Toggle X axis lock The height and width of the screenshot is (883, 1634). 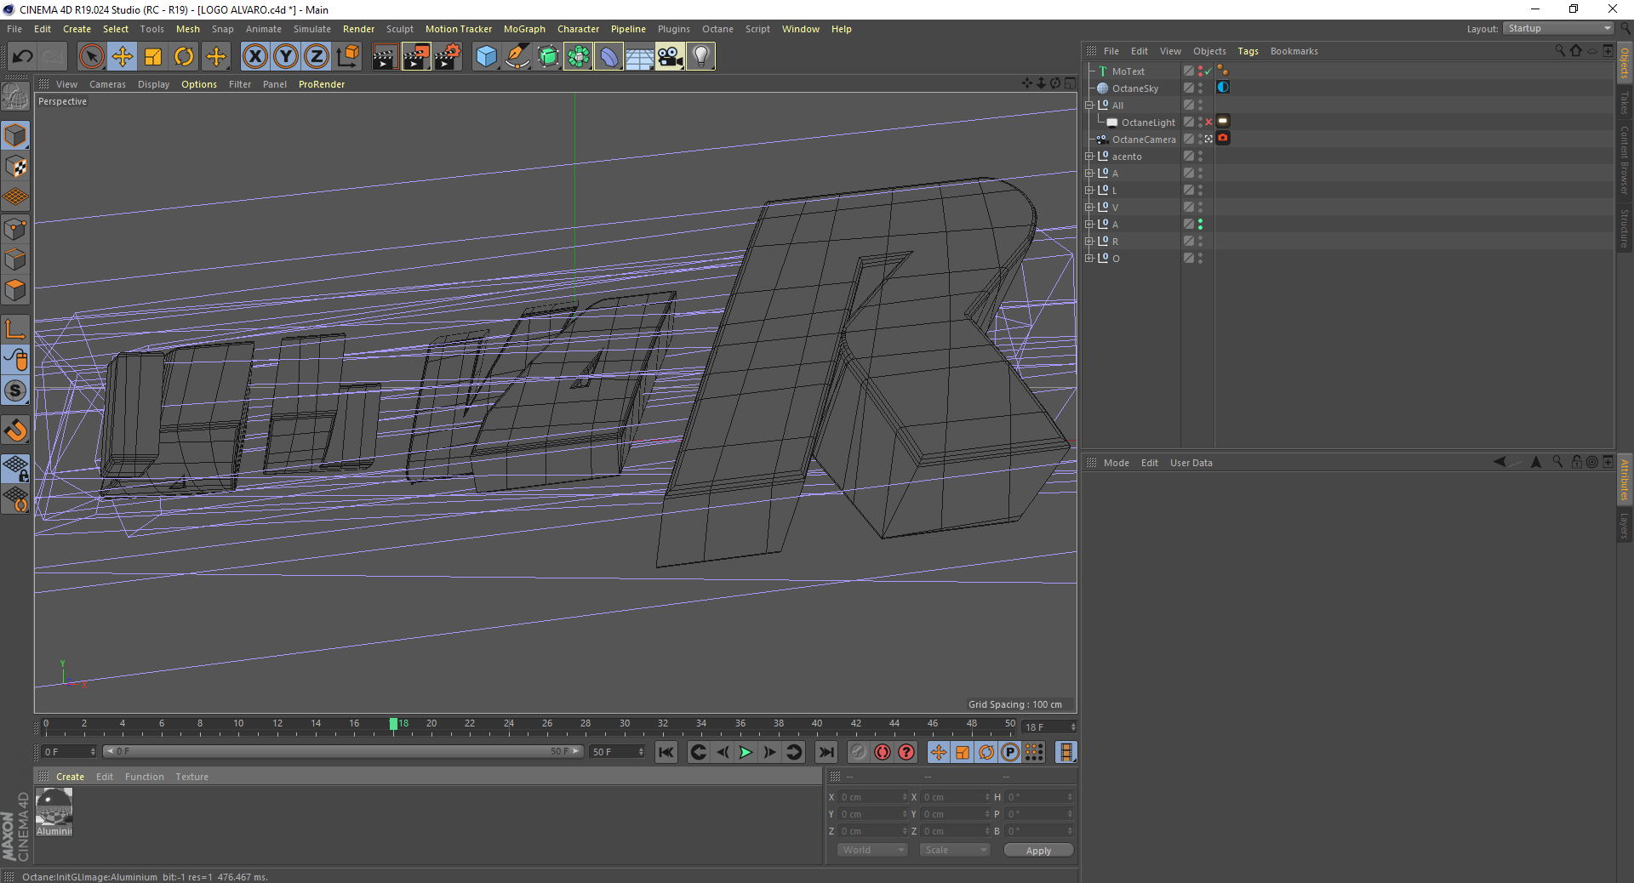click(x=254, y=57)
